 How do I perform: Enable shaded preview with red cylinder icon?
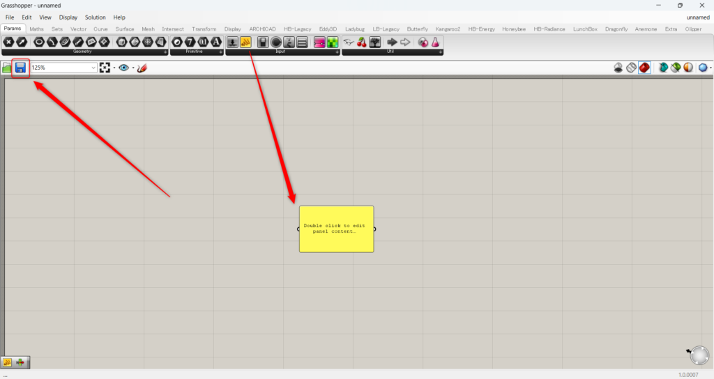pos(644,68)
